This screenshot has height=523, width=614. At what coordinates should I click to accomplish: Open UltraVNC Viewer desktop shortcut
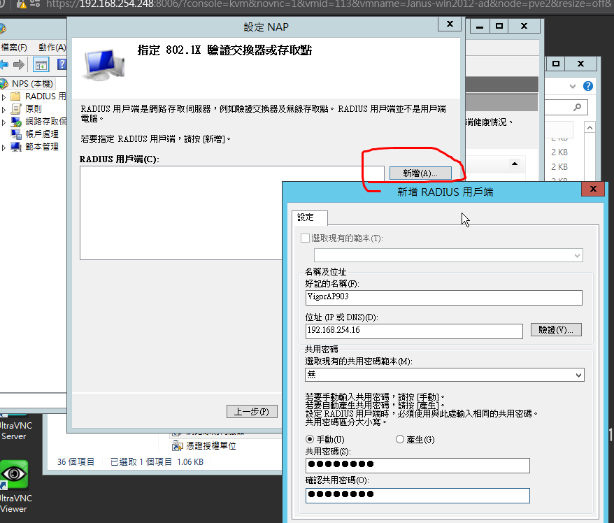coord(13,474)
